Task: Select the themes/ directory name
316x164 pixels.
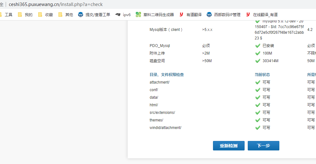Action: tap(156, 120)
